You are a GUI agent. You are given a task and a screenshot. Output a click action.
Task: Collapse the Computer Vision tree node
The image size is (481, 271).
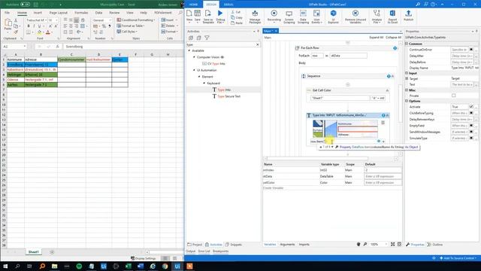point(194,57)
